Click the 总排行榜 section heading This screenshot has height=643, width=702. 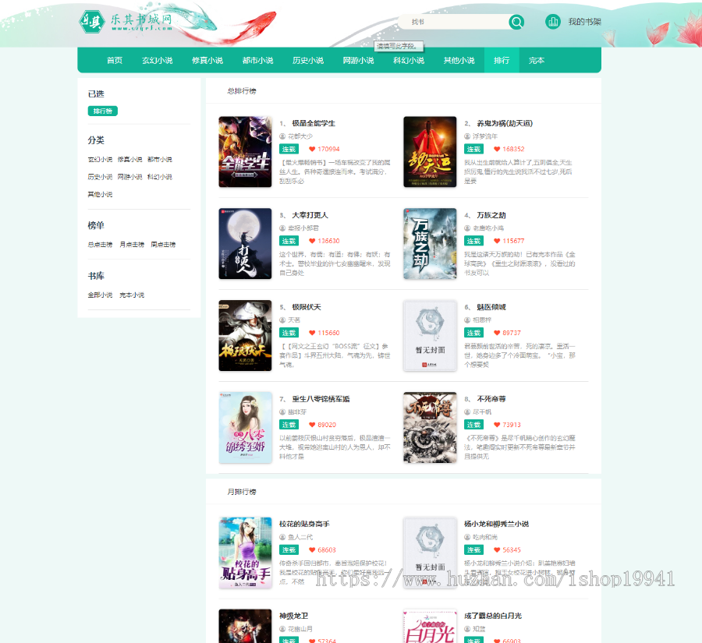[242, 91]
